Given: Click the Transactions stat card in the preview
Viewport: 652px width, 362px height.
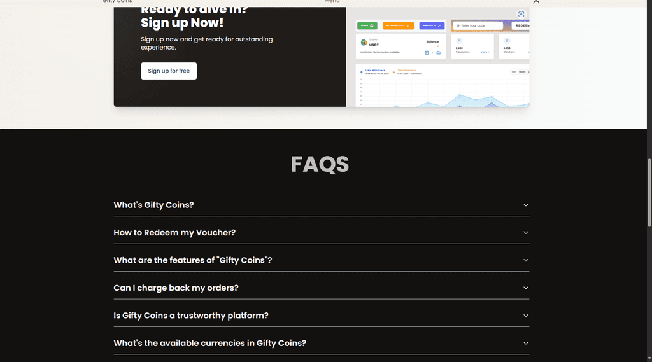Looking at the screenshot, I should [x=472, y=46].
